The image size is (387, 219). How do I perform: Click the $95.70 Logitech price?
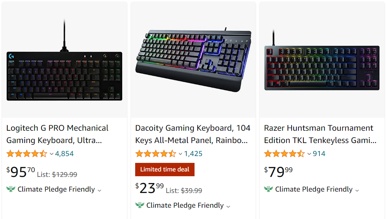(x=21, y=171)
